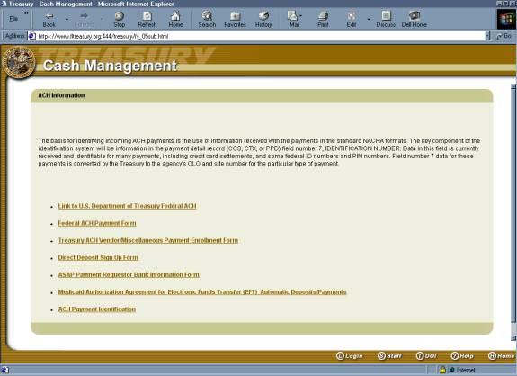This screenshot has height=376, width=517.
Task: Click the page's vertical scrollbar
Action: pyautogui.click(x=513, y=212)
